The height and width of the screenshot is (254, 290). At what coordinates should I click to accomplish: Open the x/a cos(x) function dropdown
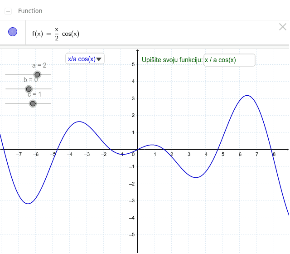click(85, 59)
